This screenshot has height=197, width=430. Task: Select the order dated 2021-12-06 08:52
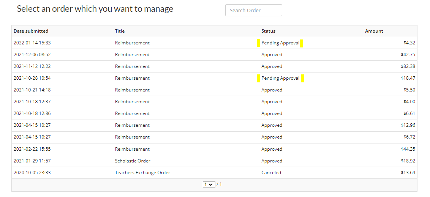click(x=32, y=55)
